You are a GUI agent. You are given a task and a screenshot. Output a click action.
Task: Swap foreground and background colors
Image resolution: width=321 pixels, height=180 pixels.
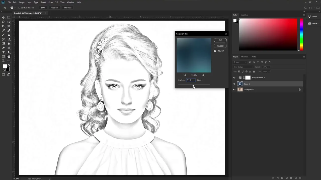9,65
